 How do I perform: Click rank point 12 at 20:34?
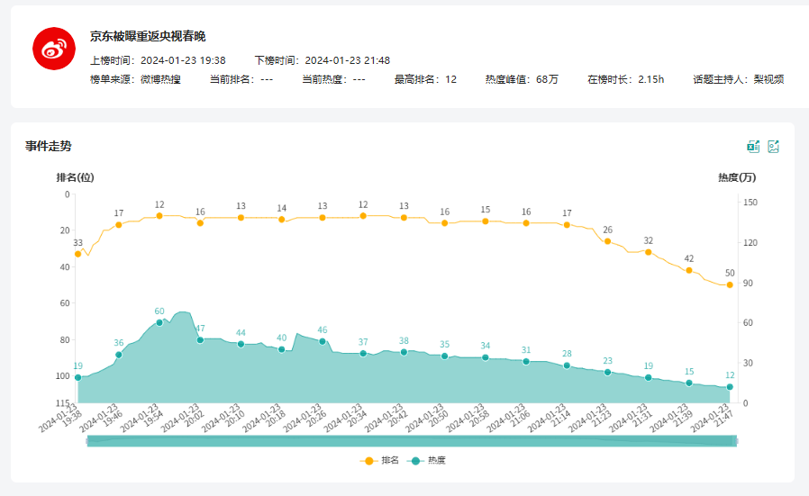[x=363, y=216]
